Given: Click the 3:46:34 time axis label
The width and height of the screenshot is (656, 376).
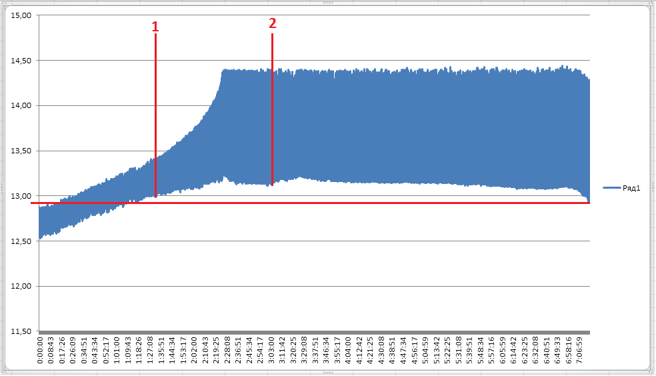Looking at the screenshot, I should (x=326, y=350).
